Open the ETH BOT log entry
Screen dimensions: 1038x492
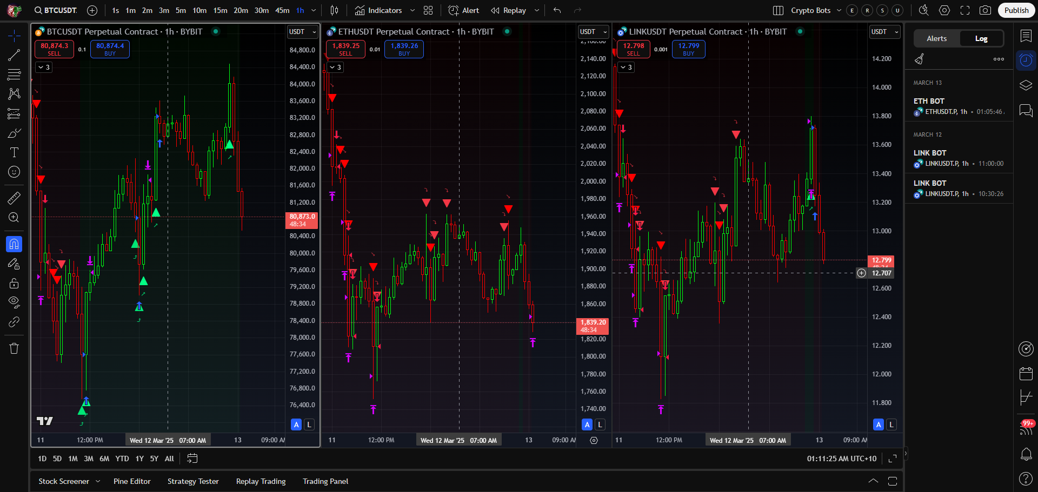pyautogui.click(x=960, y=106)
